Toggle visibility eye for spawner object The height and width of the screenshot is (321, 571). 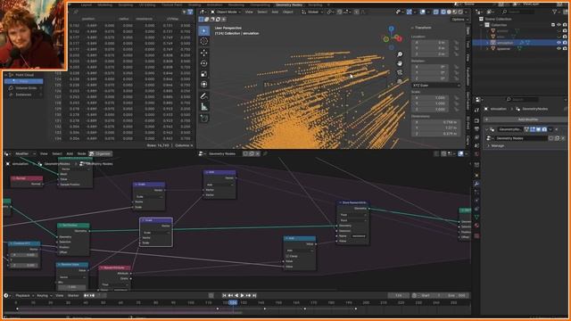559,48
